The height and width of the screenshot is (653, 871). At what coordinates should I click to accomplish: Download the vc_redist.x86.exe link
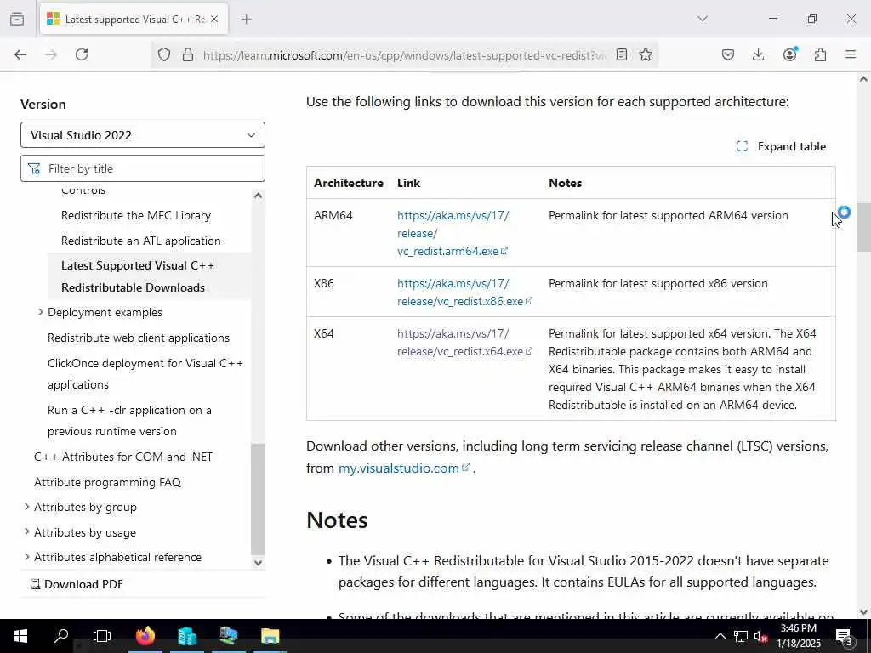(464, 292)
